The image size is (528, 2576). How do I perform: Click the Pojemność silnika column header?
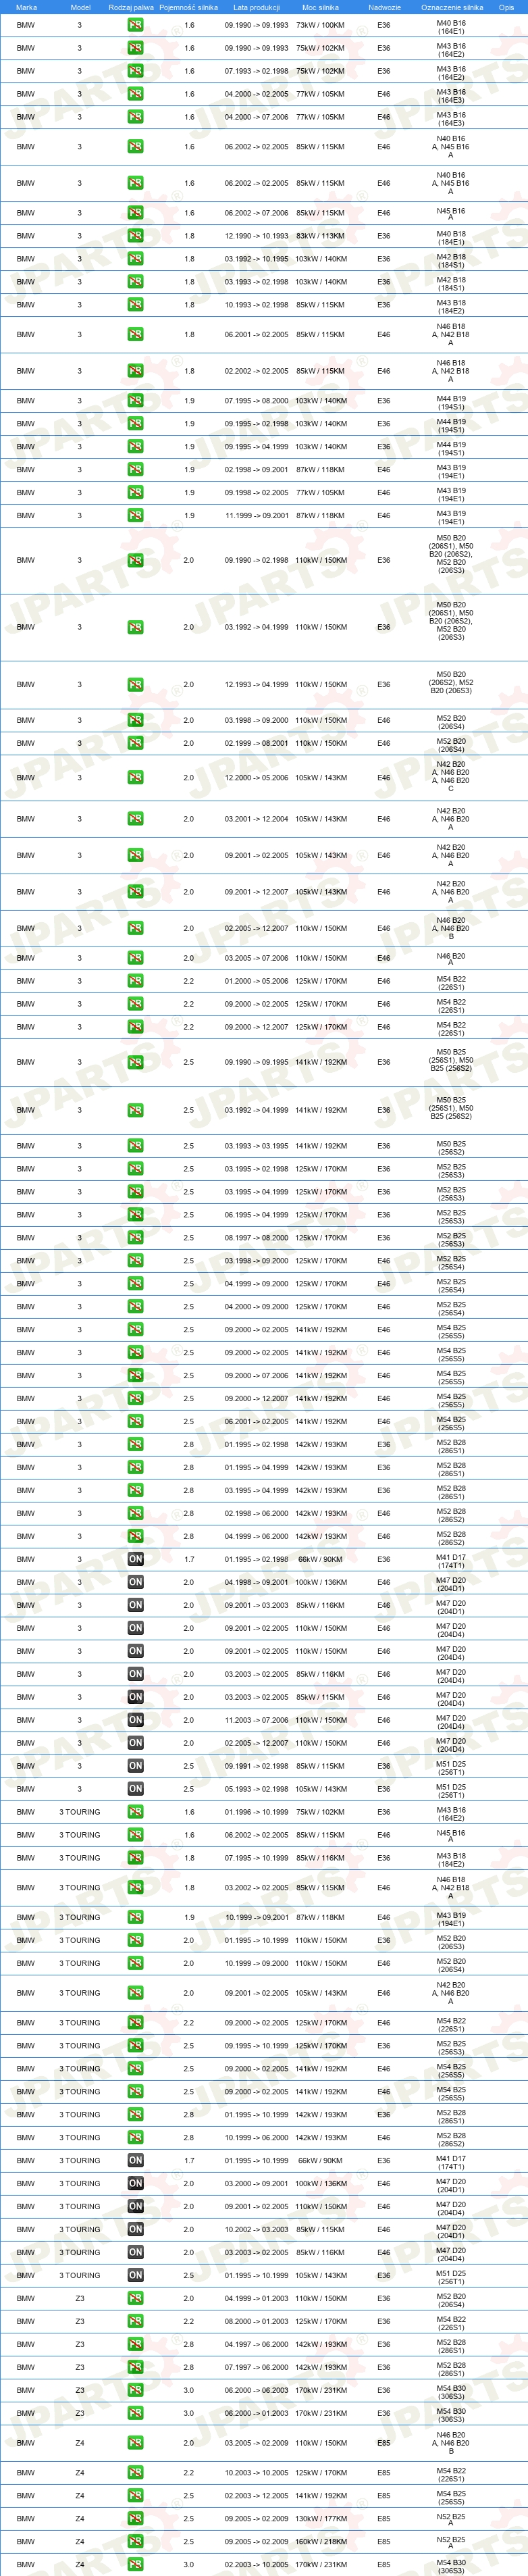(188, 7)
